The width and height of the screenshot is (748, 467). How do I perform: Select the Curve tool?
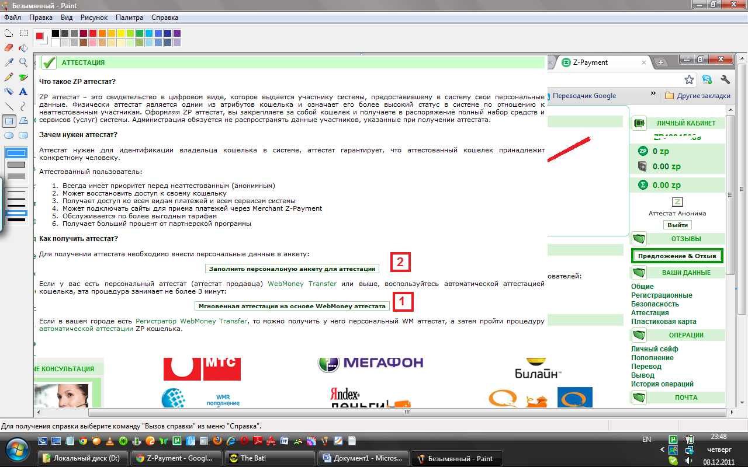23,106
